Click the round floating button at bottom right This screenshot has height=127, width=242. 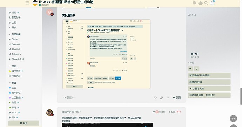pyautogui.click(x=233, y=119)
